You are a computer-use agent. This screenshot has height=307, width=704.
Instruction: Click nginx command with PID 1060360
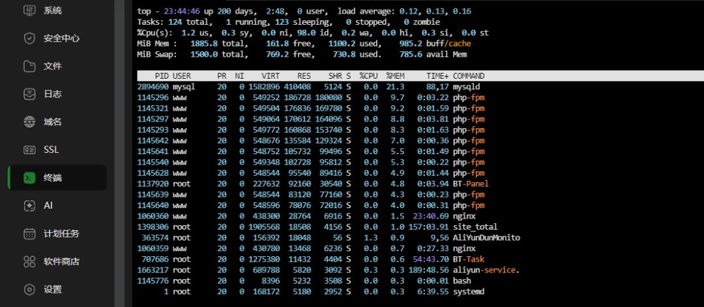tap(464, 216)
